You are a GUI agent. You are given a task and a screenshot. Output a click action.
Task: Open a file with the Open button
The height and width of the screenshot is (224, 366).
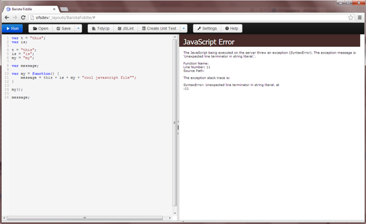pos(41,28)
